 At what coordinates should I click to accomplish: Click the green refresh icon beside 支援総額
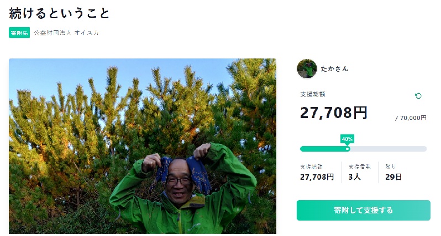[x=418, y=96]
